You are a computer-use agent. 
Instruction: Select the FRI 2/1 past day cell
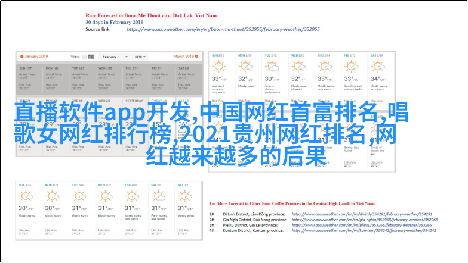[162, 79]
